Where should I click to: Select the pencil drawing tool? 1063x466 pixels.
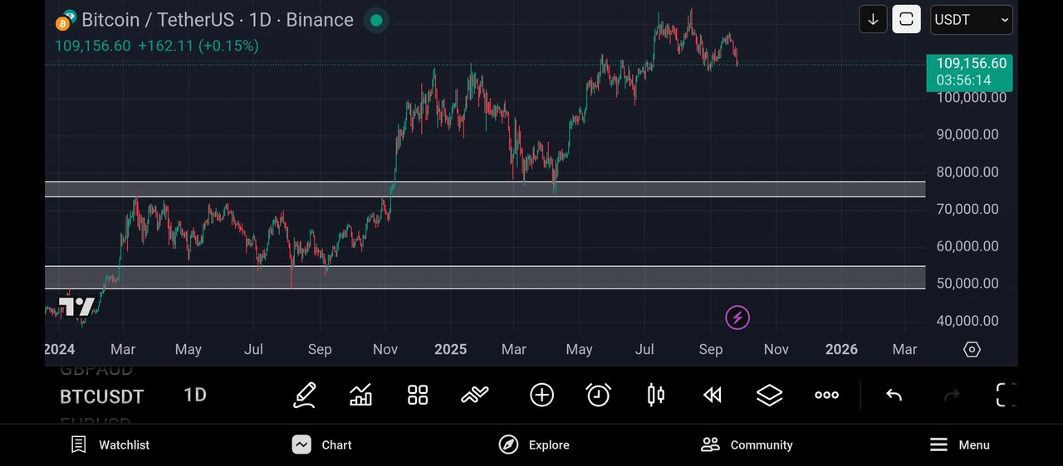[x=305, y=396]
